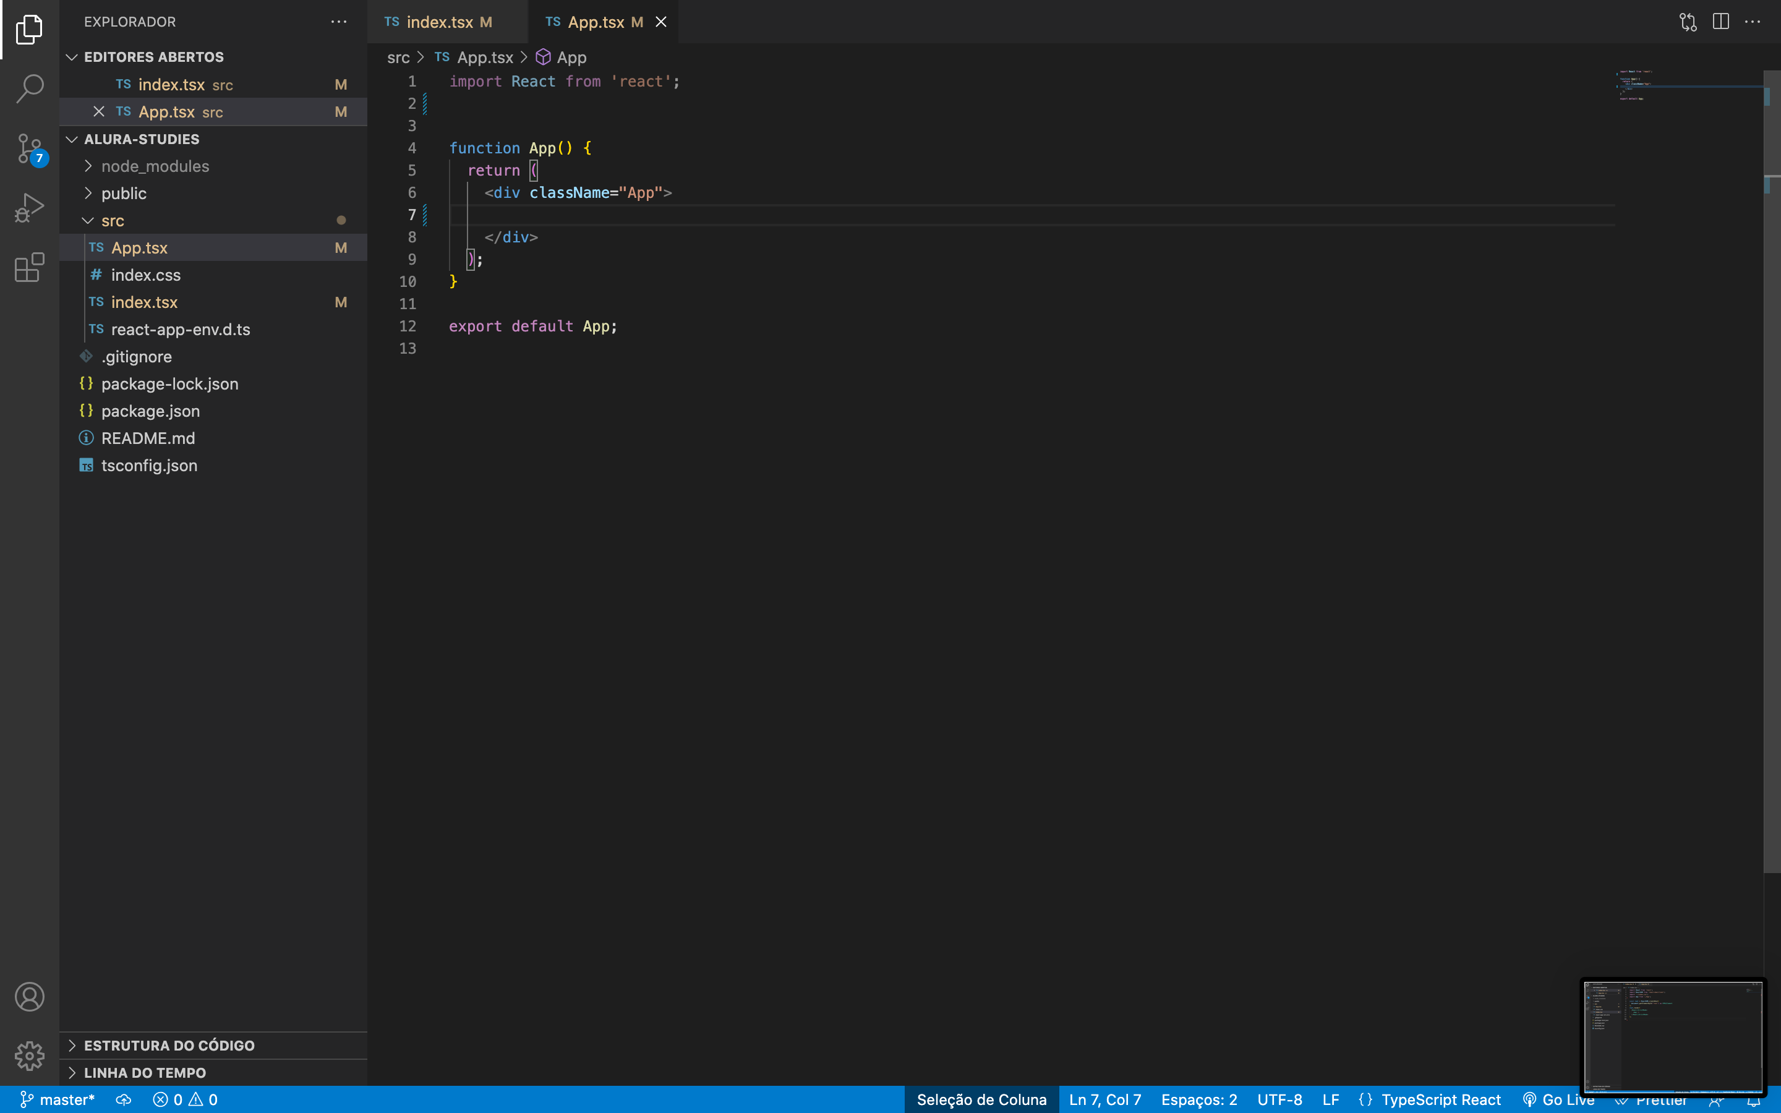This screenshot has width=1781, height=1113.
Task: Toggle Seleção de Coluna mode
Action: coord(981,1099)
